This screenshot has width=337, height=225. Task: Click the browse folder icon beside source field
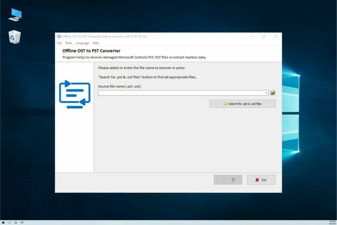(273, 93)
